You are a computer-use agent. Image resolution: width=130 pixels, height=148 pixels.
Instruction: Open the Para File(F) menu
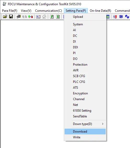pos(10,11)
